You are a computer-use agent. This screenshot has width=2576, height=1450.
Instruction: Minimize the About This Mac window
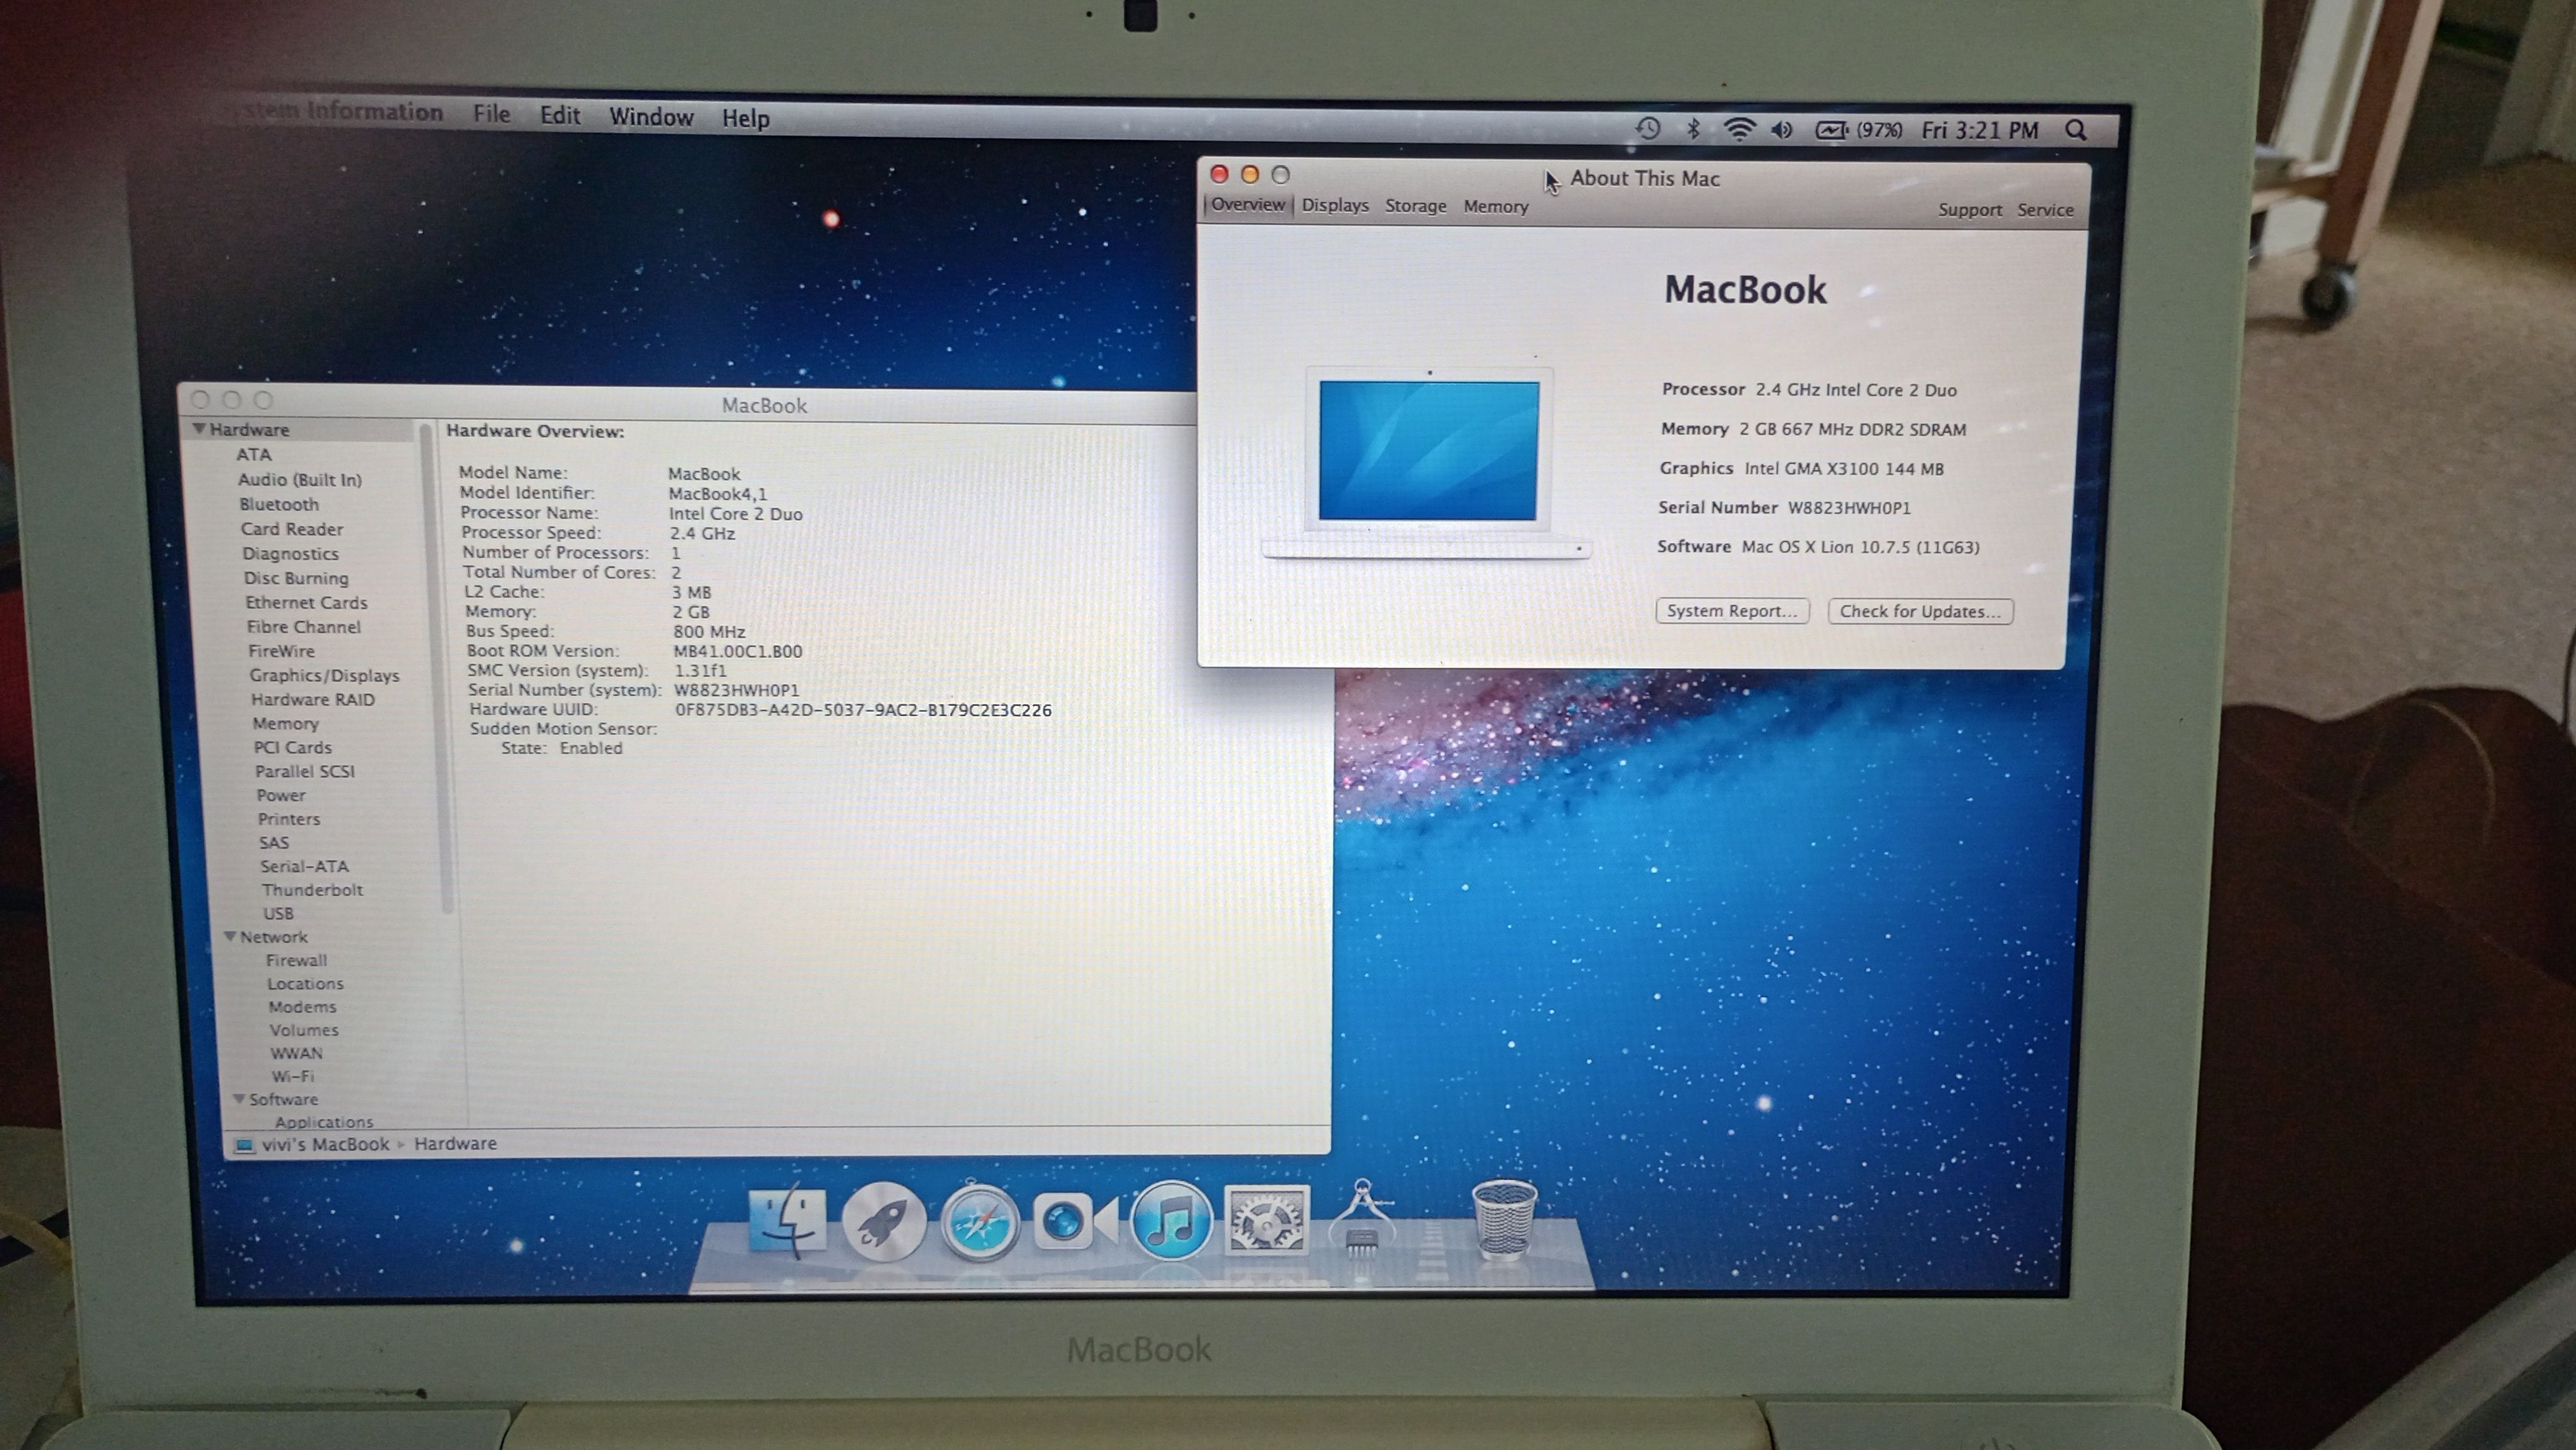point(1250,174)
